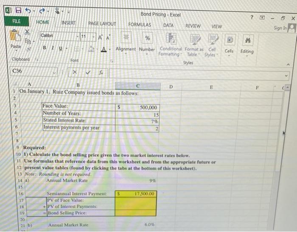Open the Cells group icon

coord(230,40)
